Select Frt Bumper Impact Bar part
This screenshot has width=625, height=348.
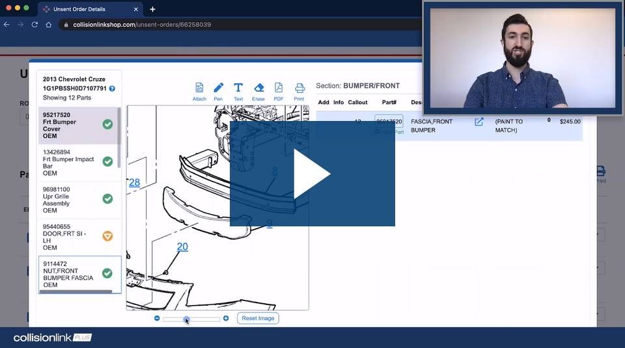(68, 163)
